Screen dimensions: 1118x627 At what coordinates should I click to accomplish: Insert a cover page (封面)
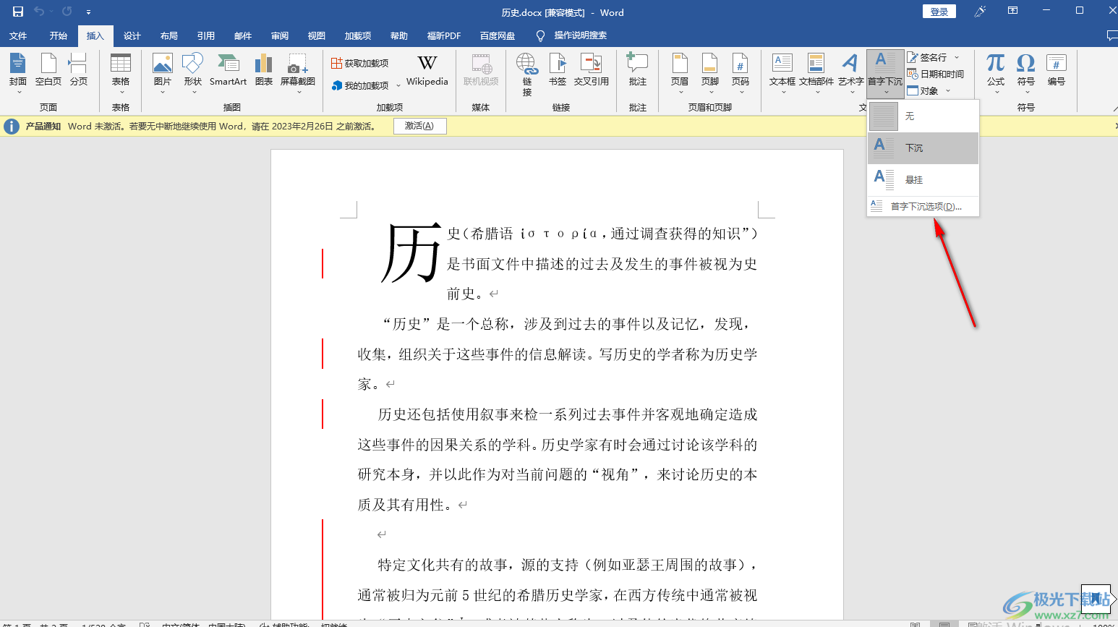18,72
